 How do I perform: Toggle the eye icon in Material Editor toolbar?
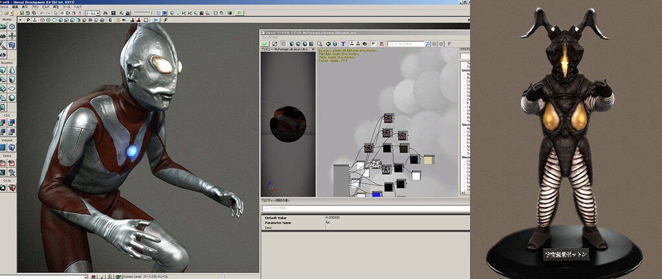pos(365,43)
